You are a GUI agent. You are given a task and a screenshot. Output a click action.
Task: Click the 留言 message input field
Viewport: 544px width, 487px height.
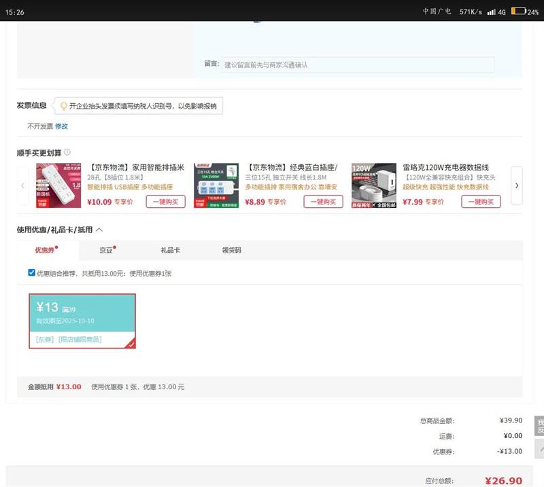(x=358, y=65)
